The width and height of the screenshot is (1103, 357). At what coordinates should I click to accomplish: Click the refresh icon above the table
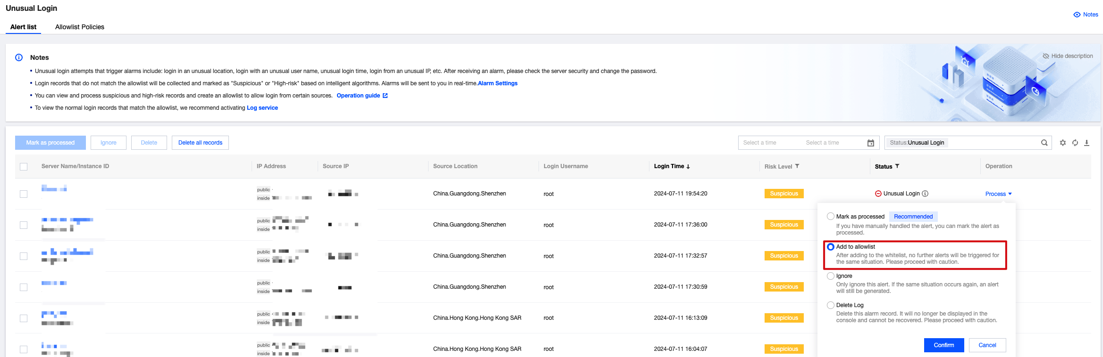point(1075,143)
